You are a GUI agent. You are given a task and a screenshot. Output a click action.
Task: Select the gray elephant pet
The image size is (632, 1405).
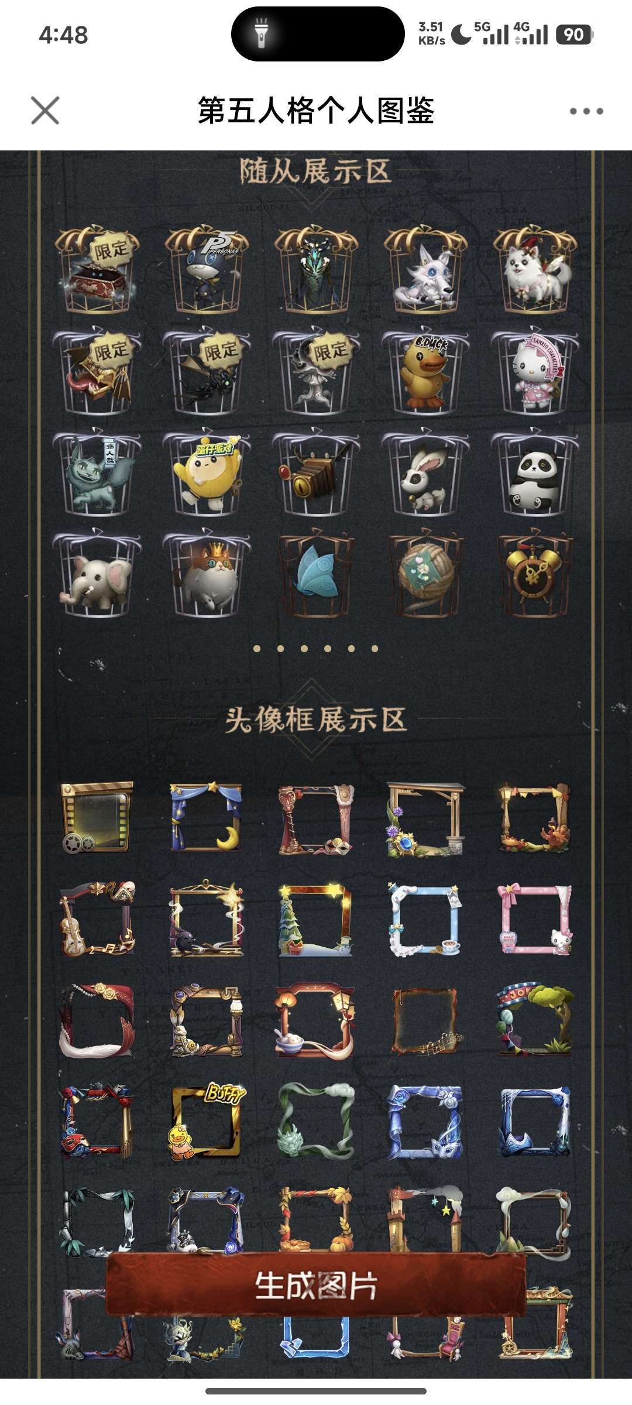pos(97,574)
